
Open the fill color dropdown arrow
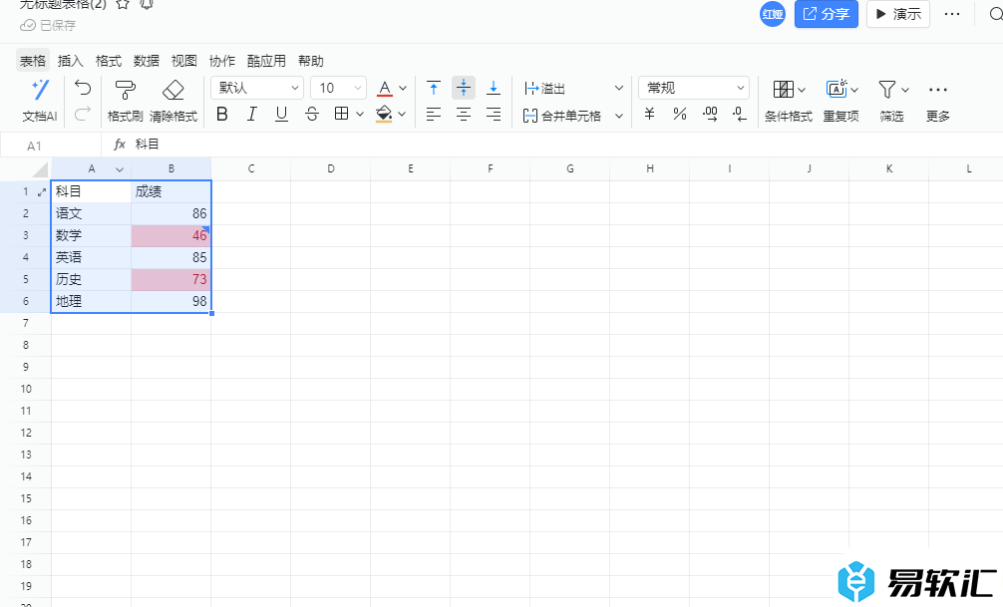[x=402, y=115]
